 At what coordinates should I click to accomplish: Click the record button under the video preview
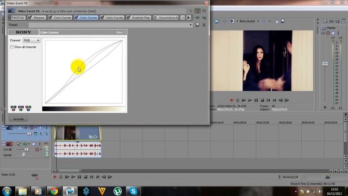tap(232, 100)
